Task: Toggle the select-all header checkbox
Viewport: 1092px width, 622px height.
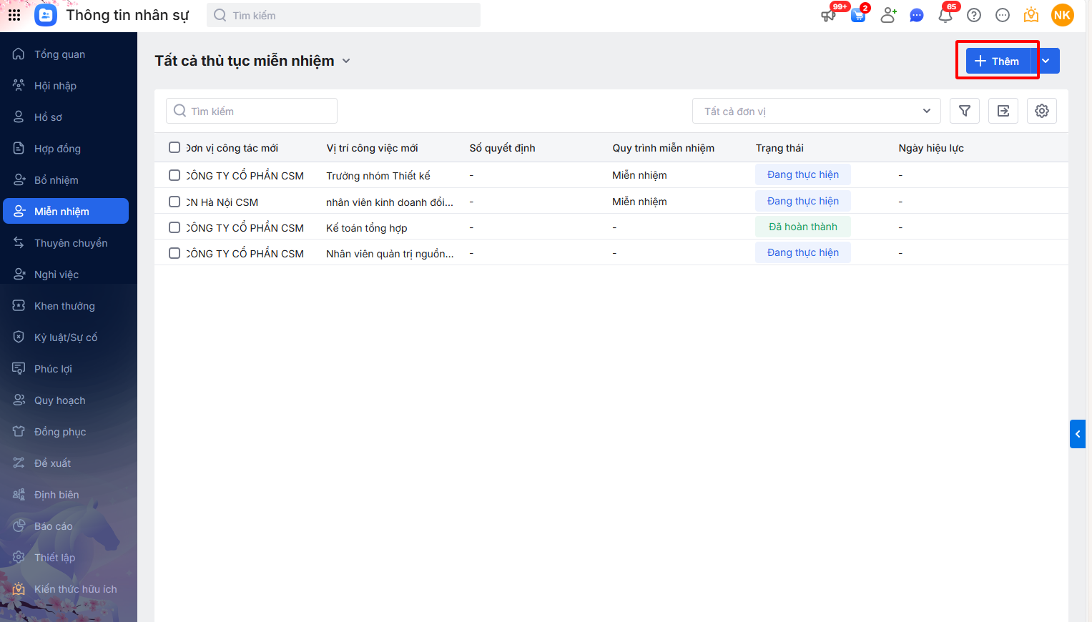Action: click(174, 147)
